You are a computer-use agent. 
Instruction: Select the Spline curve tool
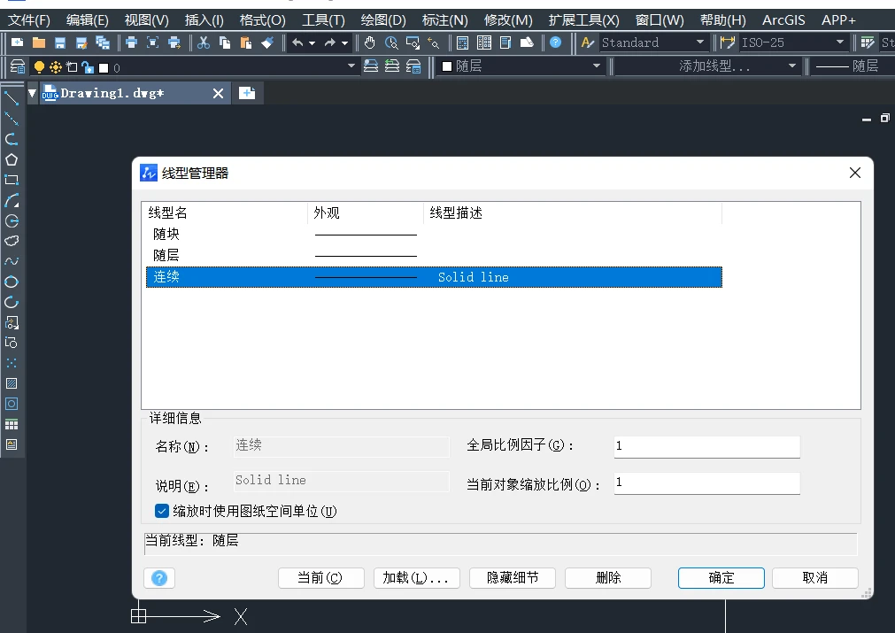12,261
